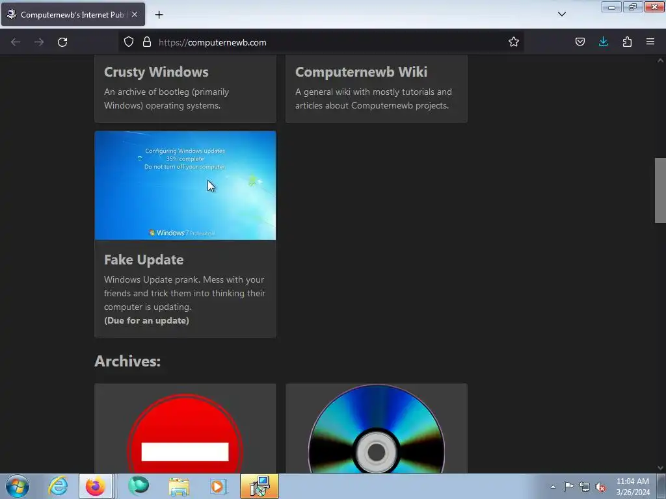666x499 pixels.
Task: Click the CD disc archive image
Action: [x=377, y=429]
